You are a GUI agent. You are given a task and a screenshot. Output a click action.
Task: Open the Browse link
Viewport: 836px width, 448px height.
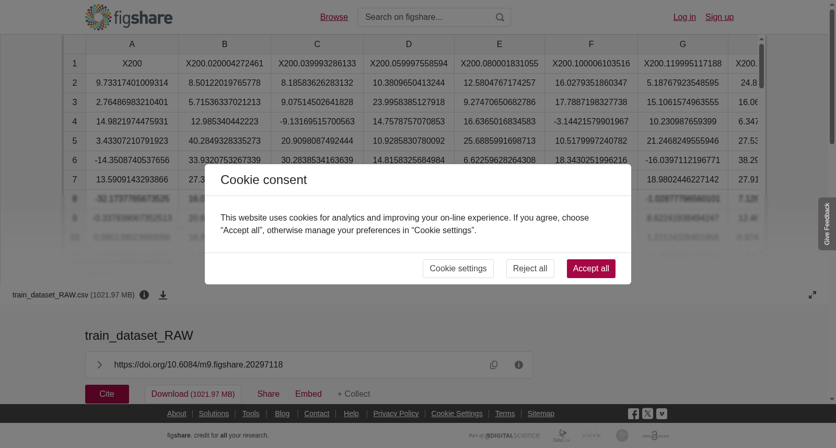(334, 17)
